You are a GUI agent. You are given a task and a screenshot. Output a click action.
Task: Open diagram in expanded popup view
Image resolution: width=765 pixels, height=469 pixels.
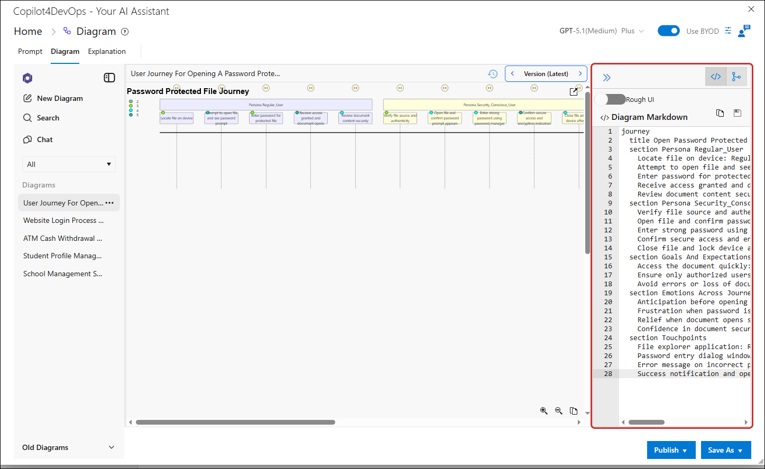click(574, 92)
